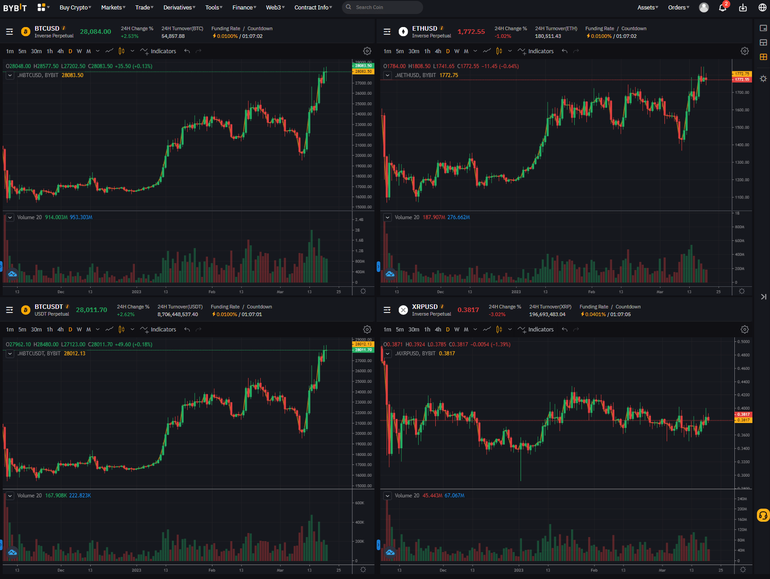Open the ETHUSD symbol list hamburger icon

click(x=387, y=32)
